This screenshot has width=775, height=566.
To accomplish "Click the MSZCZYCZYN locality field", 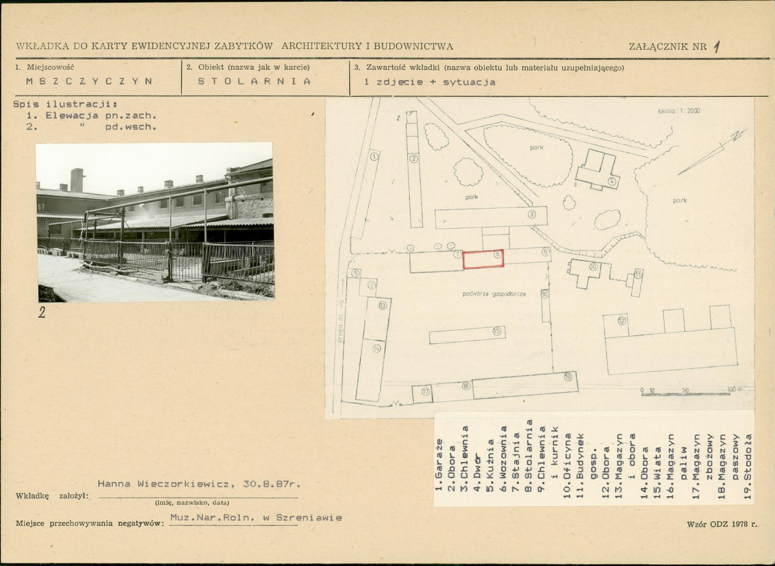I will coord(89,81).
